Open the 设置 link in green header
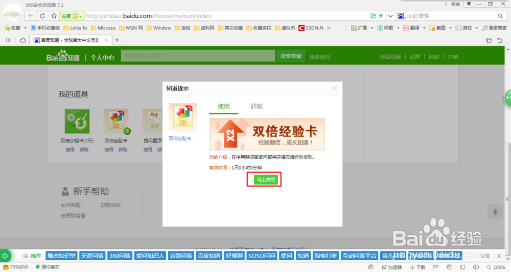 pos(415,57)
